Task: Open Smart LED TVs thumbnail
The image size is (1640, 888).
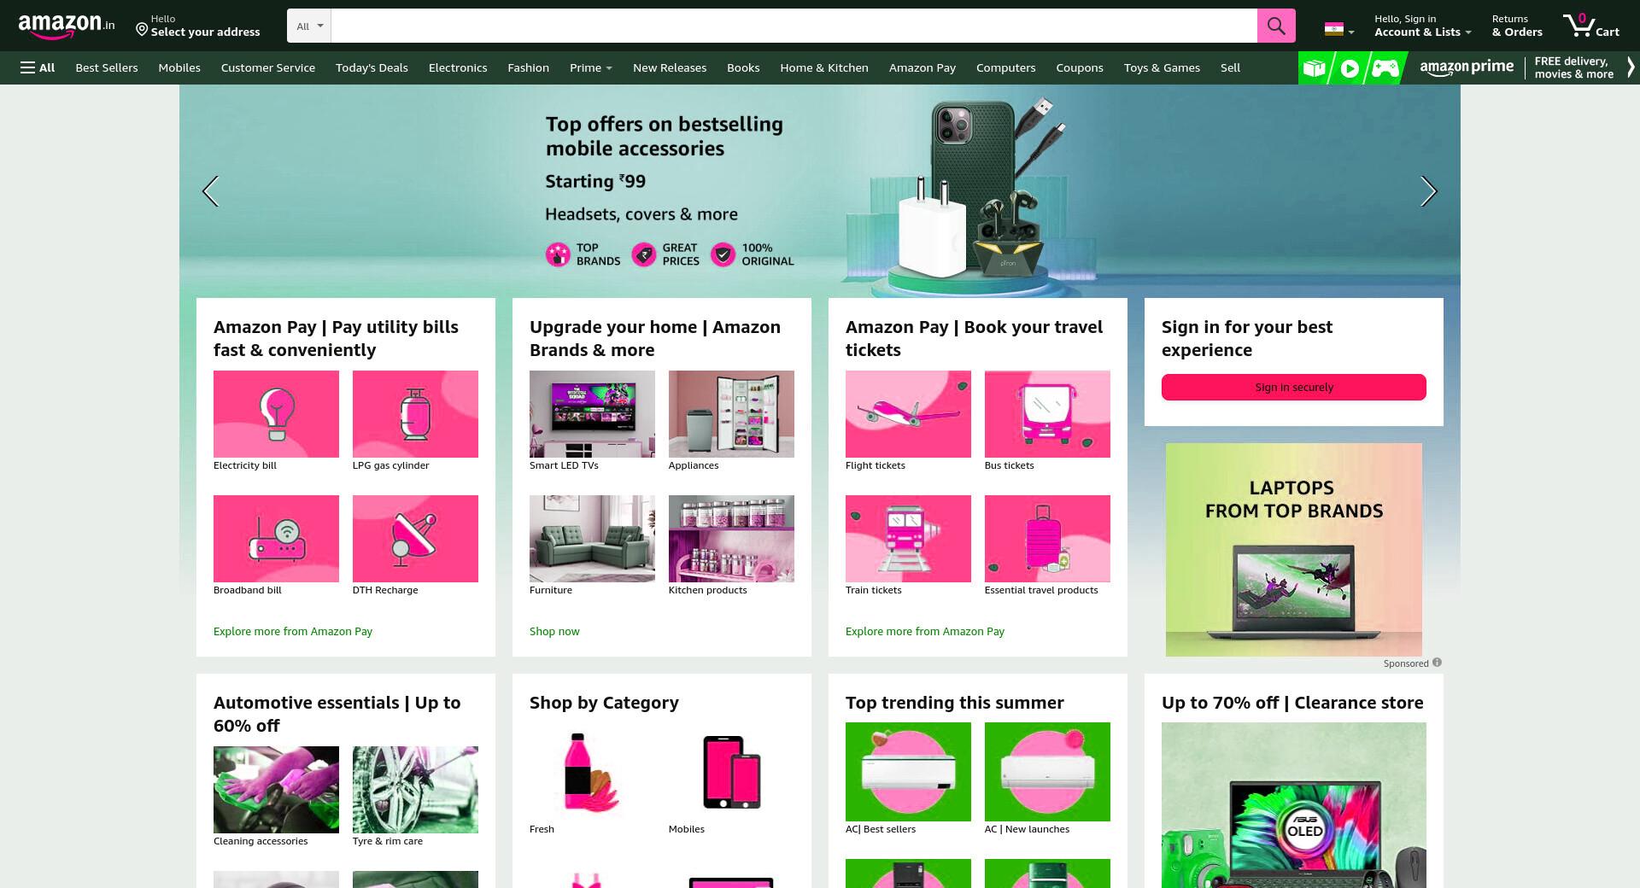Action: (592, 414)
